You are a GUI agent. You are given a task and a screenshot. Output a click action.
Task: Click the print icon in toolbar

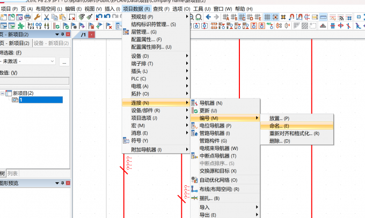click(27, 17)
